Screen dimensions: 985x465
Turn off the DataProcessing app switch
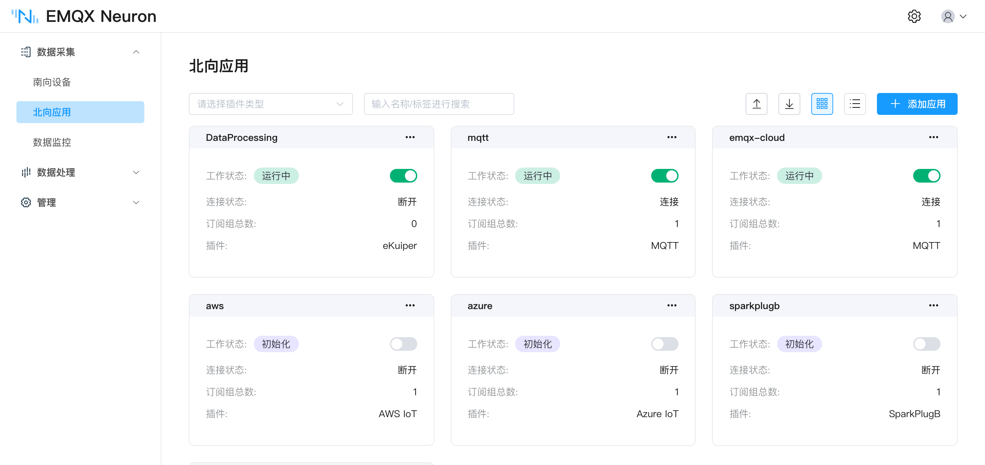point(404,176)
